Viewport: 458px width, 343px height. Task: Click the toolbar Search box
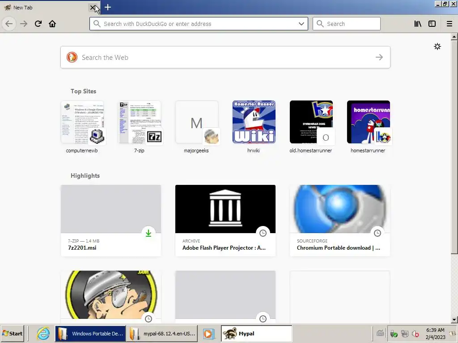pyautogui.click(x=347, y=24)
